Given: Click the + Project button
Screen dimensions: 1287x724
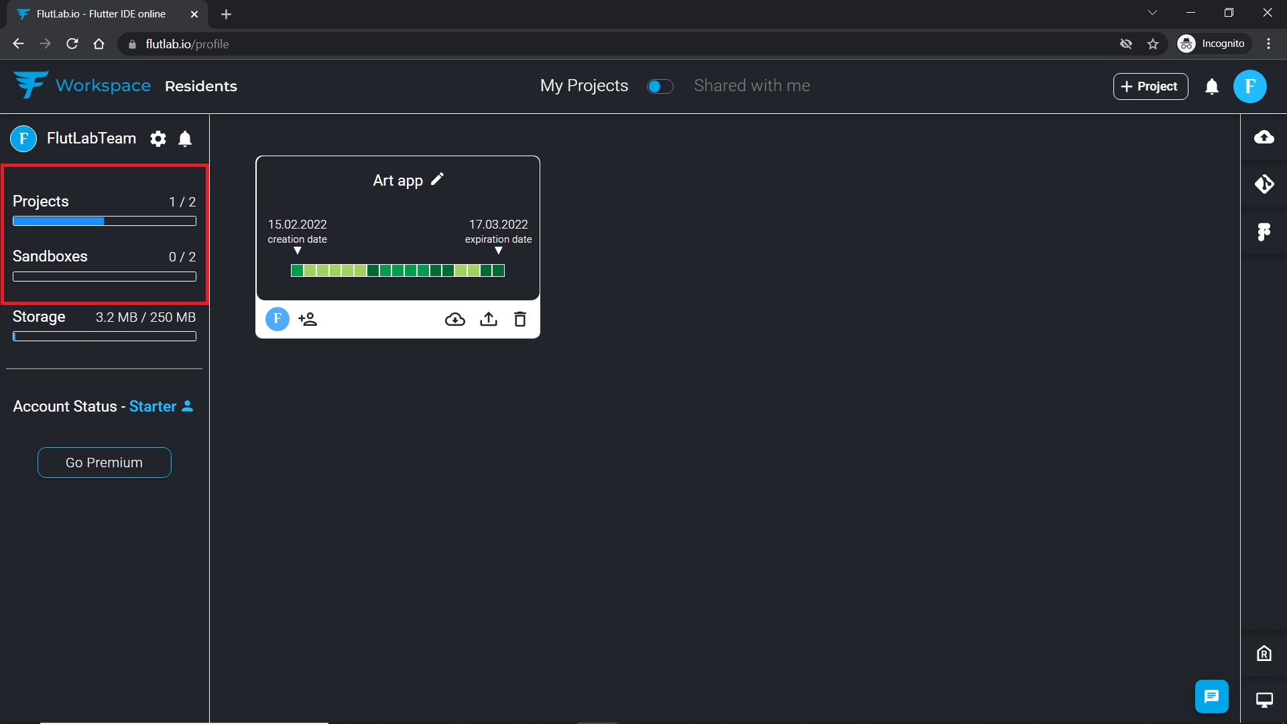Looking at the screenshot, I should point(1150,86).
